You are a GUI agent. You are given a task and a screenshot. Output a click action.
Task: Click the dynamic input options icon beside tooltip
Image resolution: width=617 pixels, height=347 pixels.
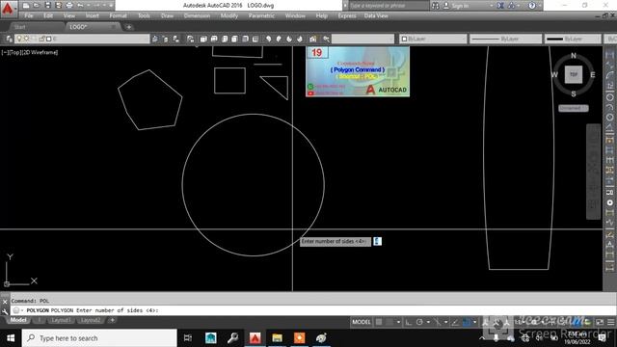377,241
